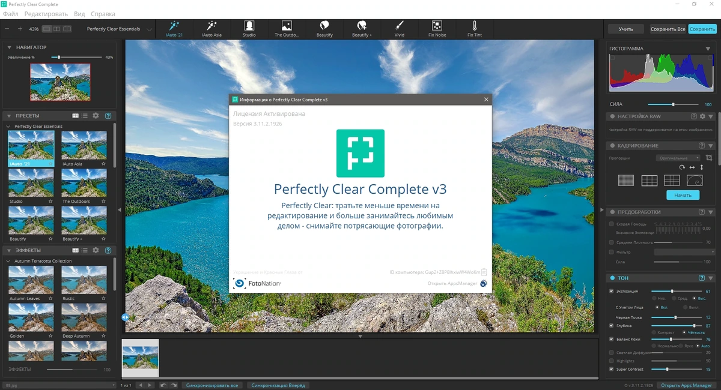Image resolution: width=721 pixels, height=390 pixels.
Task: Select the iAuto Asia toolbar preset
Action: (x=211, y=28)
